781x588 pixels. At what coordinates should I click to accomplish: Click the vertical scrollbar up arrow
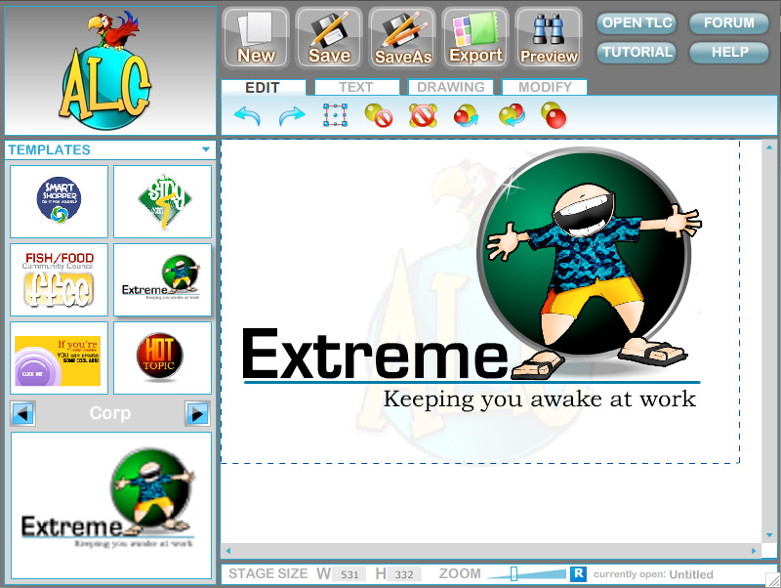pyautogui.click(x=769, y=148)
